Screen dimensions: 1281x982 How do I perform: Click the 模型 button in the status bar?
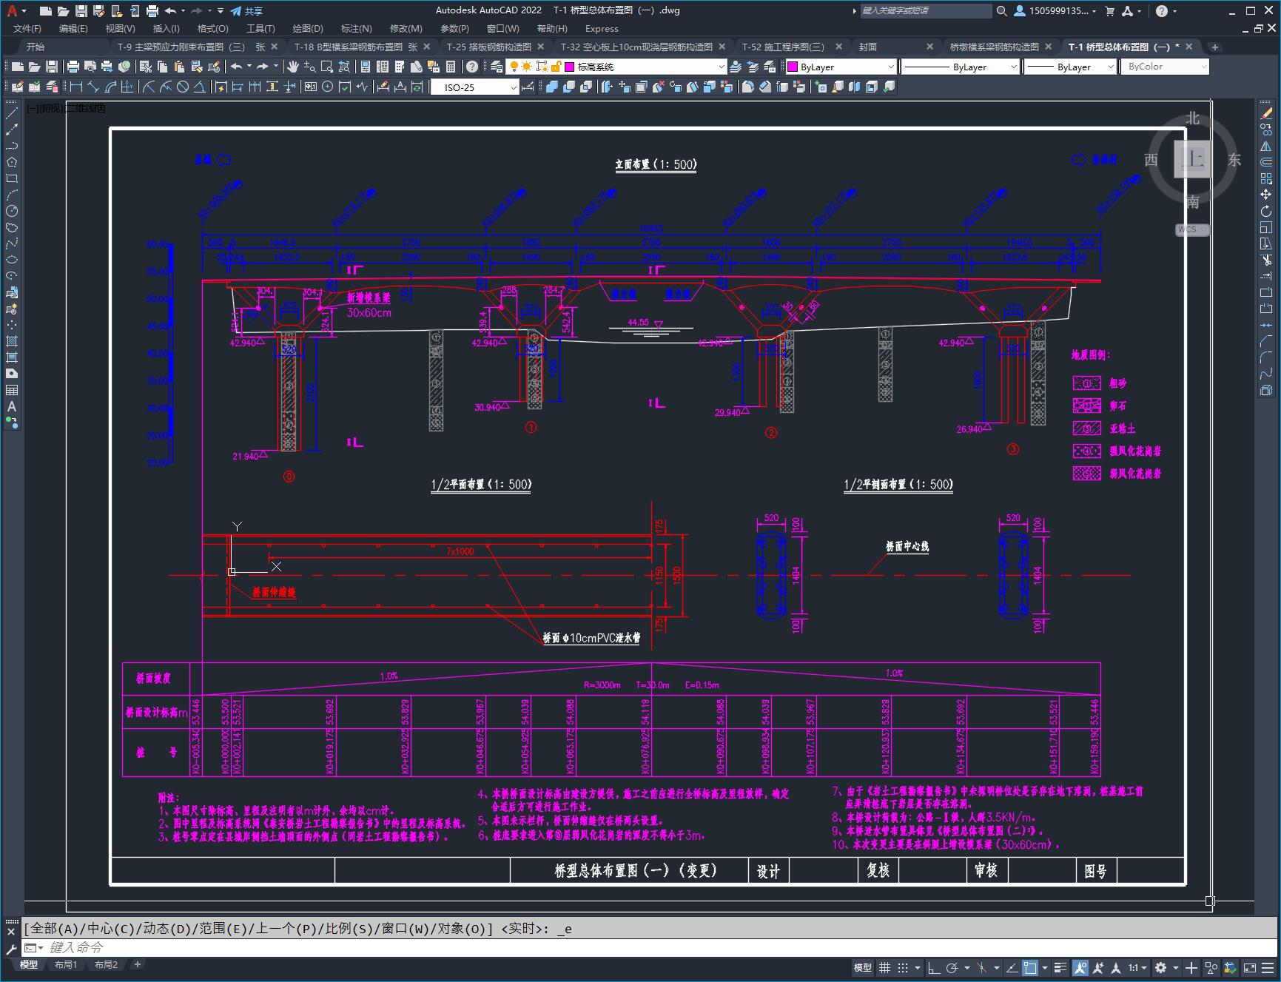(x=863, y=967)
